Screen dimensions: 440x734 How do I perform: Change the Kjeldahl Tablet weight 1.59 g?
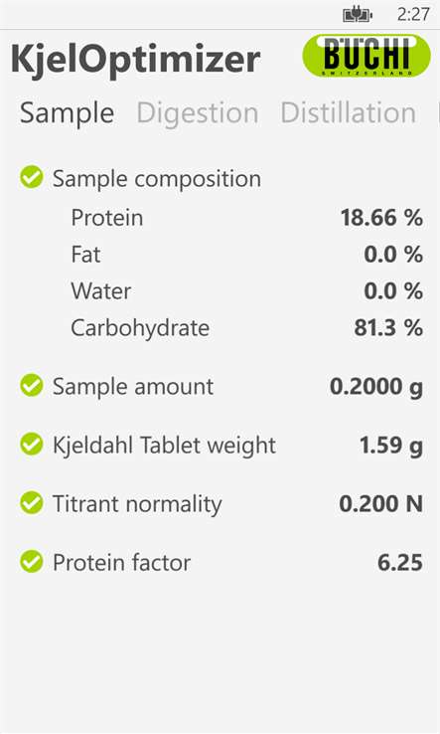391,446
